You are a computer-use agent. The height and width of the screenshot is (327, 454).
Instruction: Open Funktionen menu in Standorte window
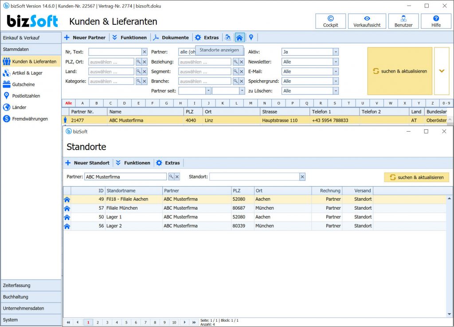pyautogui.click(x=133, y=163)
